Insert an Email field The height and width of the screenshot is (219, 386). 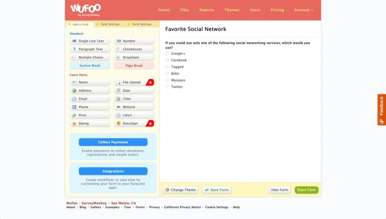pyautogui.click(x=90, y=99)
